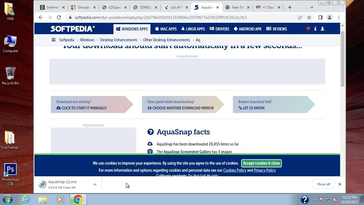Open the Softpedia breadcrumb link
The width and height of the screenshot is (364, 205).
[x=67, y=40]
